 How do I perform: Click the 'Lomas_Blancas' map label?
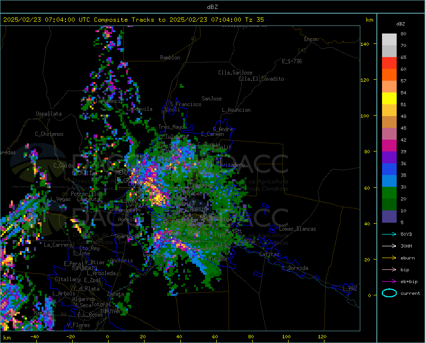(297, 229)
